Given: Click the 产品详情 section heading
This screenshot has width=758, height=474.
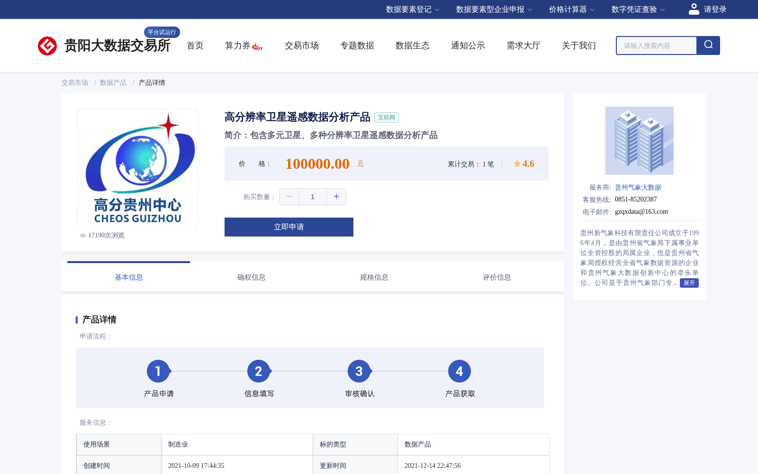Looking at the screenshot, I should pyautogui.click(x=99, y=319).
